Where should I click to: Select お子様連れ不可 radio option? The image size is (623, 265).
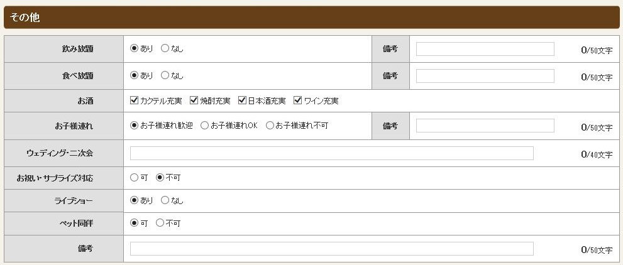point(270,126)
